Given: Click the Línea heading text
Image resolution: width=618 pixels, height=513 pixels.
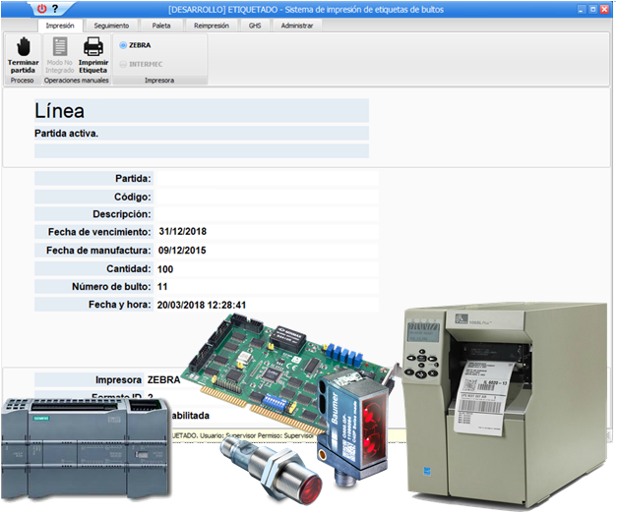Looking at the screenshot, I should coord(59,111).
